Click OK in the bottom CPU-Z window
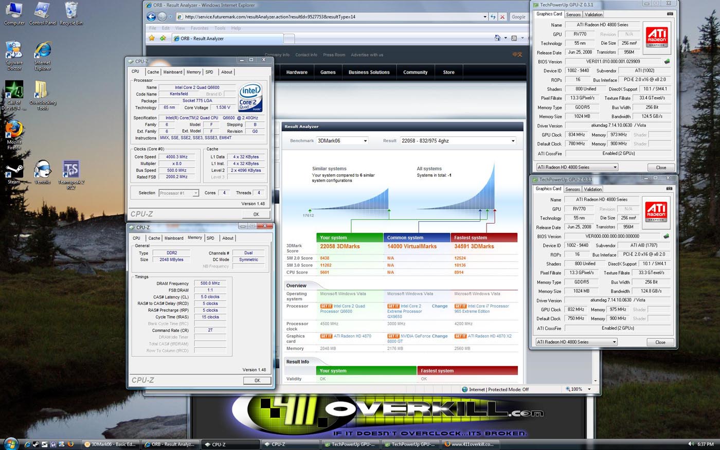The image size is (720, 450). pyautogui.click(x=257, y=381)
